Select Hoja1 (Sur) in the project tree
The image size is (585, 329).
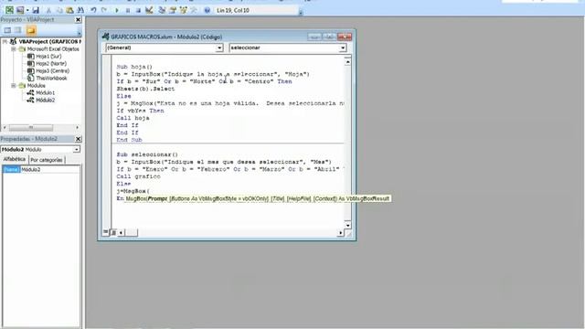48,57
